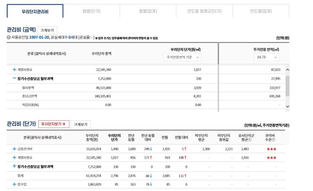Click the 전월 대비 column header
This screenshot has height=191, width=313.
(x=181, y=138)
